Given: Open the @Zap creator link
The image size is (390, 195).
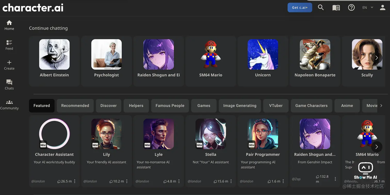Looking at the screenshot, I should 296,179.
